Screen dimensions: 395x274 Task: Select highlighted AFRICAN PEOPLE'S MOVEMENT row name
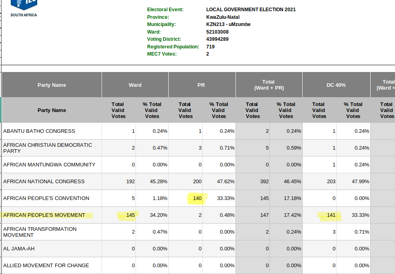click(44, 215)
